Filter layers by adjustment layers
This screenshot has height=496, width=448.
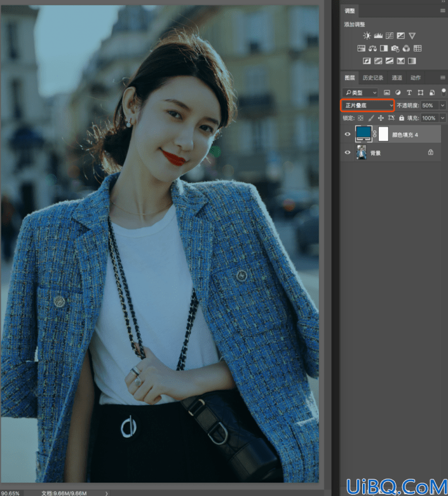pos(398,92)
